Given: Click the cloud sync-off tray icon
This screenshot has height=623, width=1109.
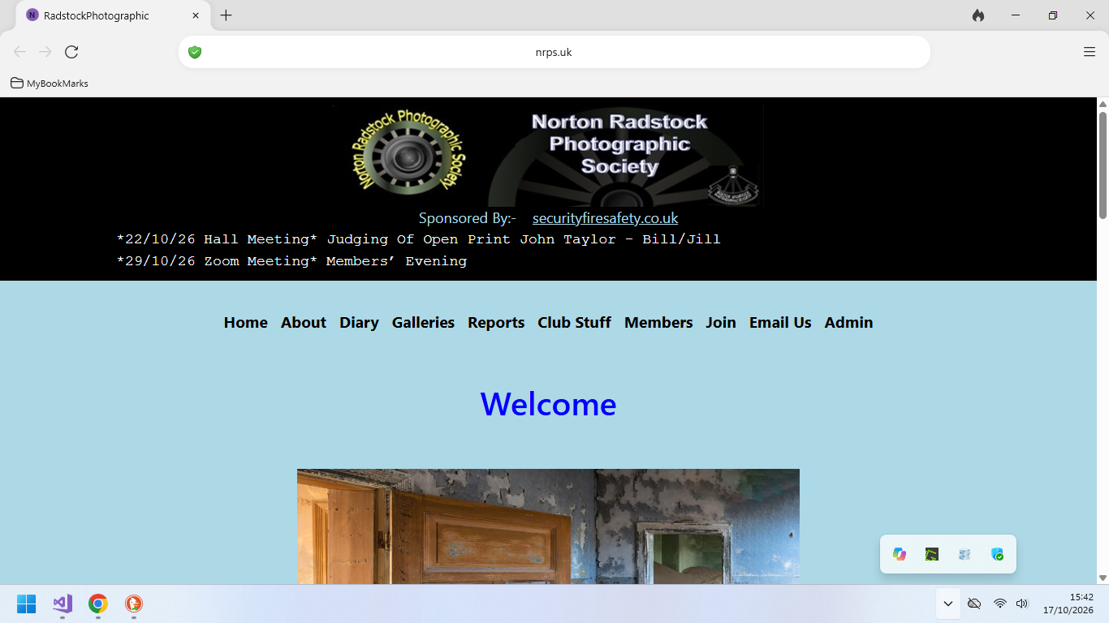Looking at the screenshot, I should [975, 604].
